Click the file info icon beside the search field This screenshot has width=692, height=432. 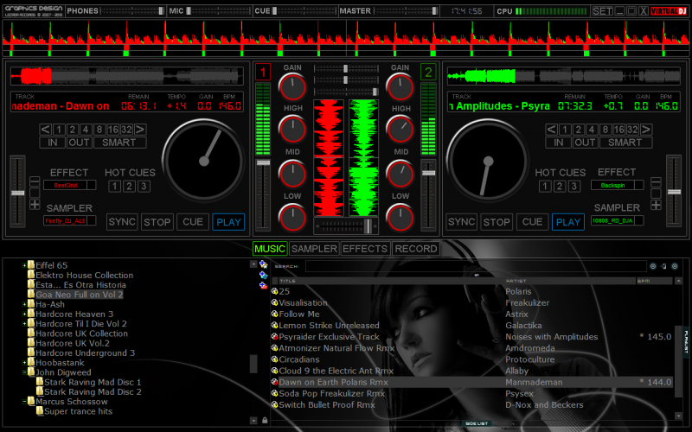[663, 266]
